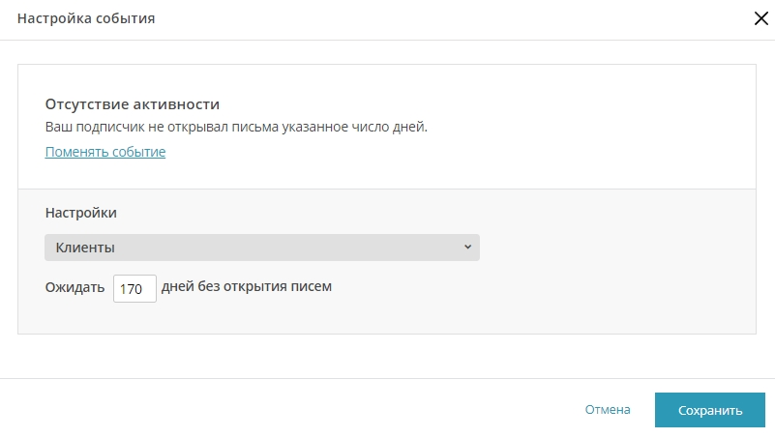Click the Отсутствие активности heading
This screenshot has height=438, width=775.
(132, 104)
